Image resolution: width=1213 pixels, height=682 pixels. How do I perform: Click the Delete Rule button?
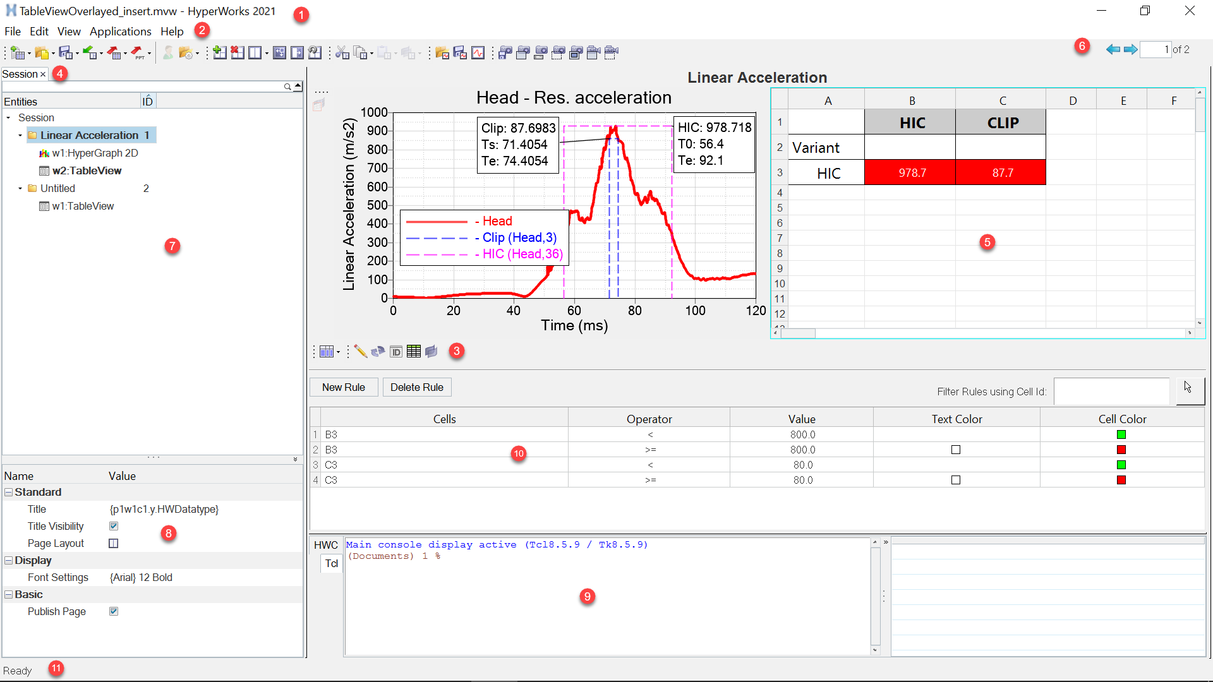(416, 387)
